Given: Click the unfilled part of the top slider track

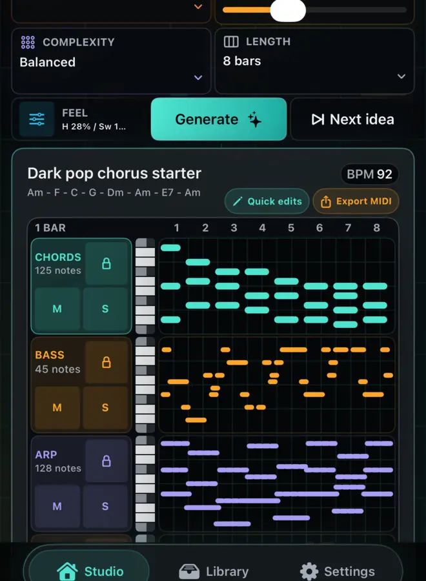Looking at the screenshot, I should tap(356, 10).
